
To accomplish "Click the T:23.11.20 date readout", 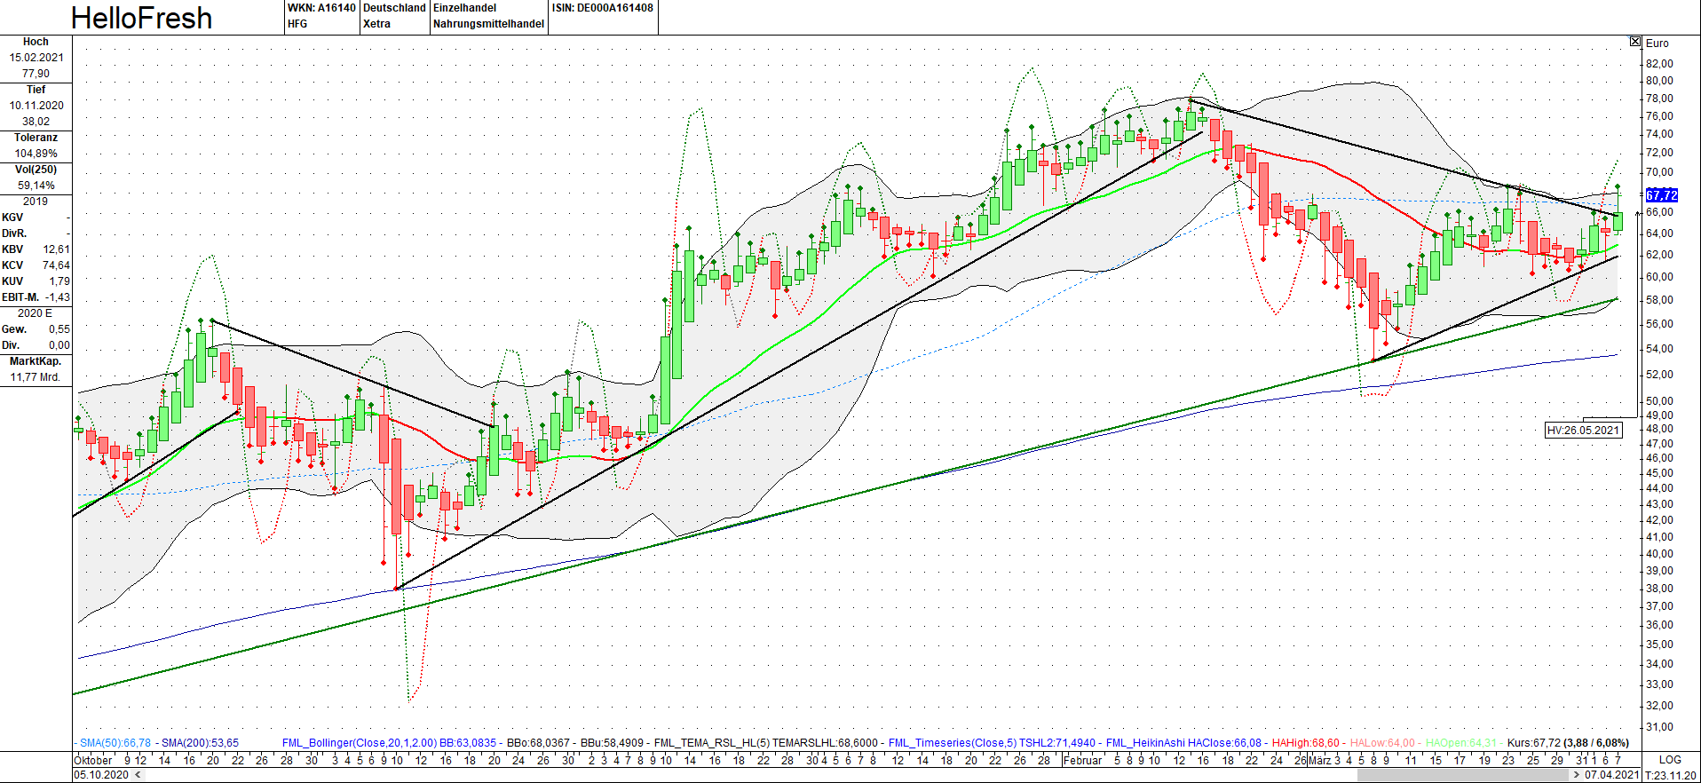I will tap(1671, 775).
